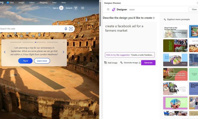Screen dimensions: 198x119
Task: Open Explore more prompts heading
Action: [178, 19]
